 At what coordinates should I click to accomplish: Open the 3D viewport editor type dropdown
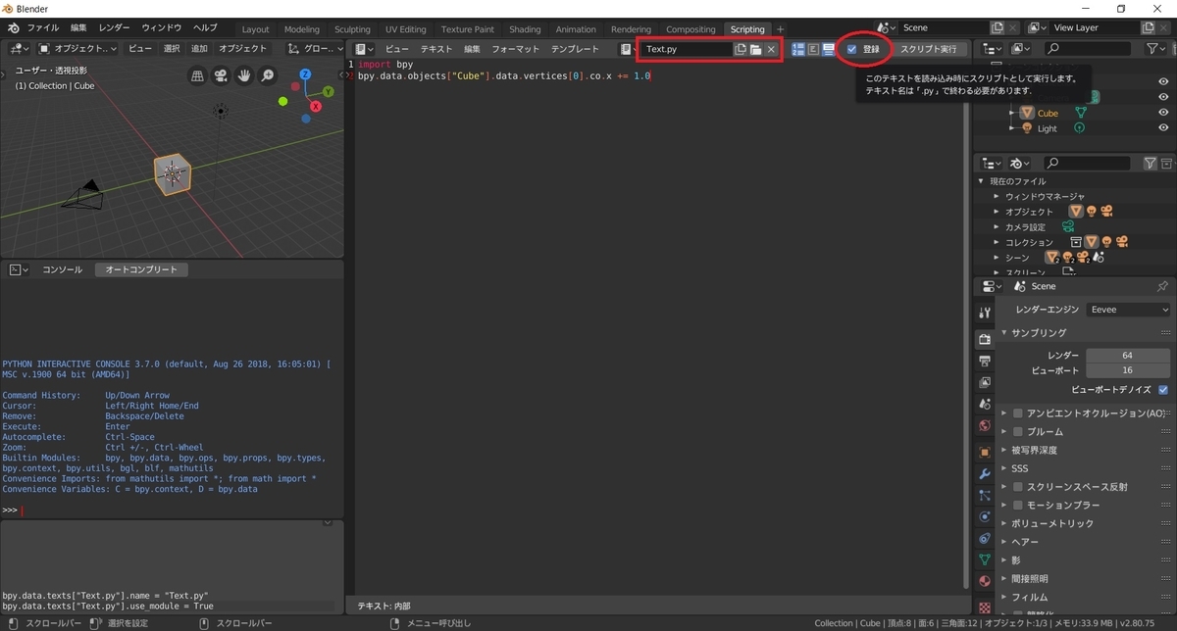(19, 49)
